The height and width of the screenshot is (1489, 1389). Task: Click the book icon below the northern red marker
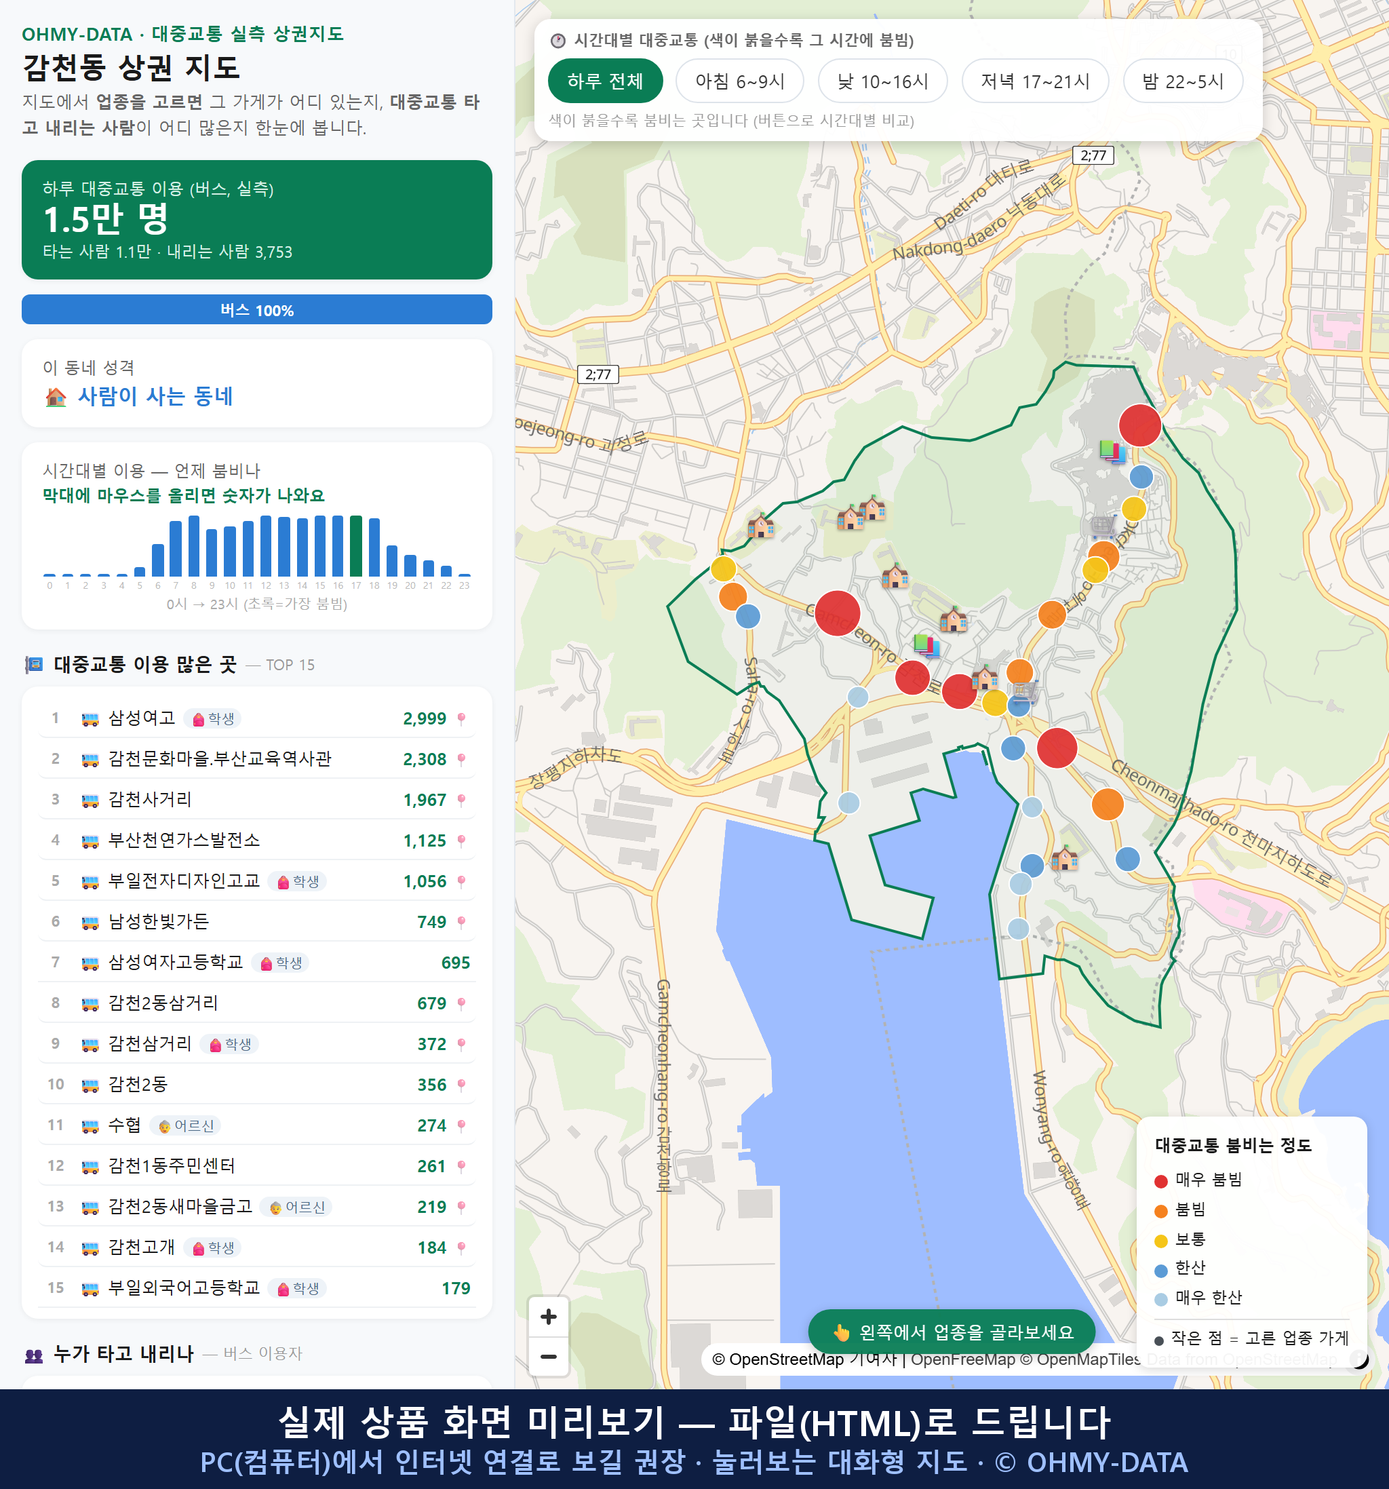tap(1114, 451)
